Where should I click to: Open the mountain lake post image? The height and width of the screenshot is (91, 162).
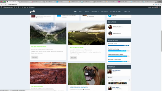[48, 33]
